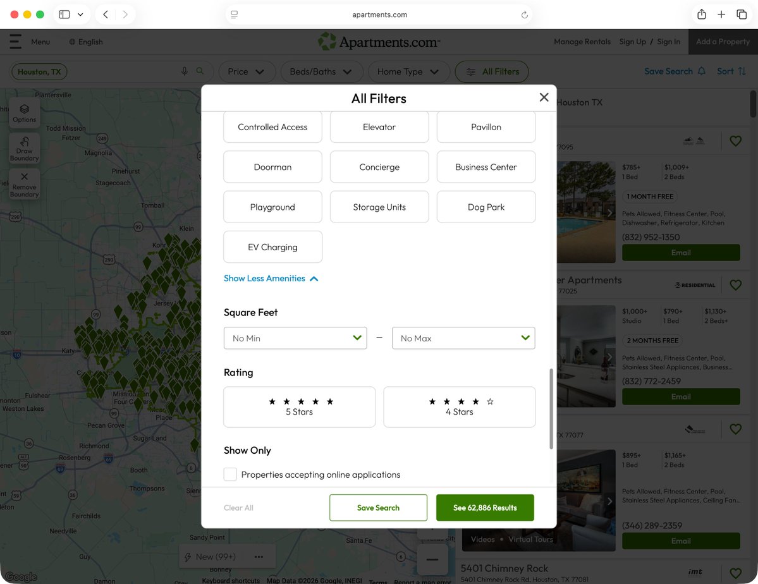Image resolution: width=758 pixels, height=584 pixels.
Task: Open the New (99+) map chip
Action: click(211, 557)
